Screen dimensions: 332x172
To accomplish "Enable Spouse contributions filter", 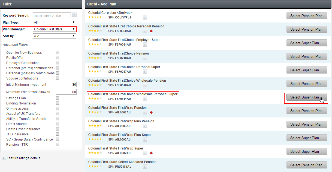I will click(58, 78).
